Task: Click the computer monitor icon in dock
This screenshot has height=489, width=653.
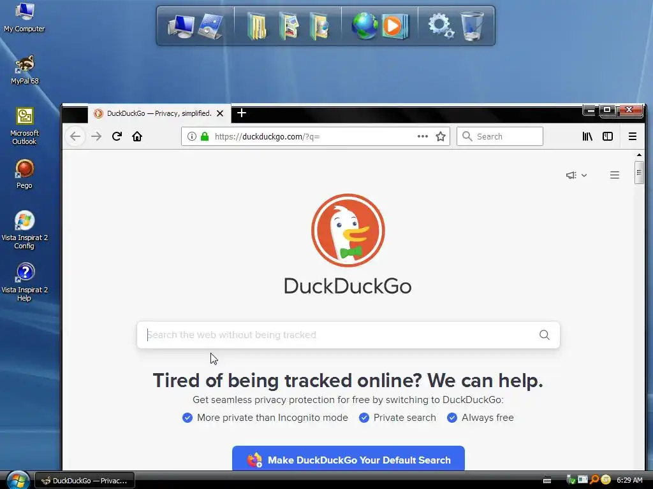Action: [x=180, y=25]
